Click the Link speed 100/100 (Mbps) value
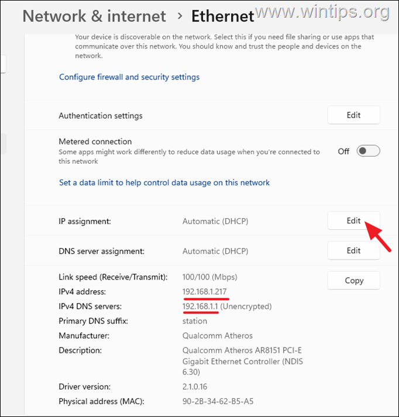 pos(209,277)
